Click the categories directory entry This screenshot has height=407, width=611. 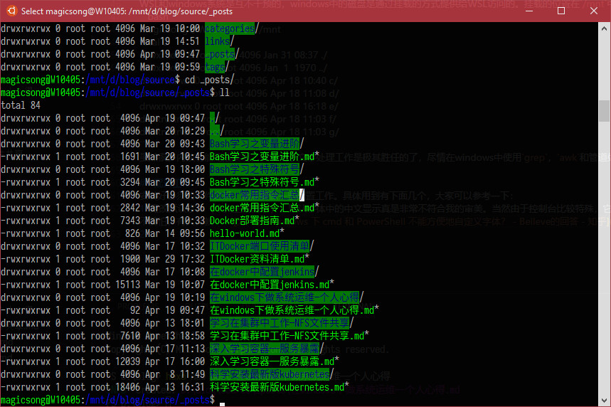click(229, 29)
